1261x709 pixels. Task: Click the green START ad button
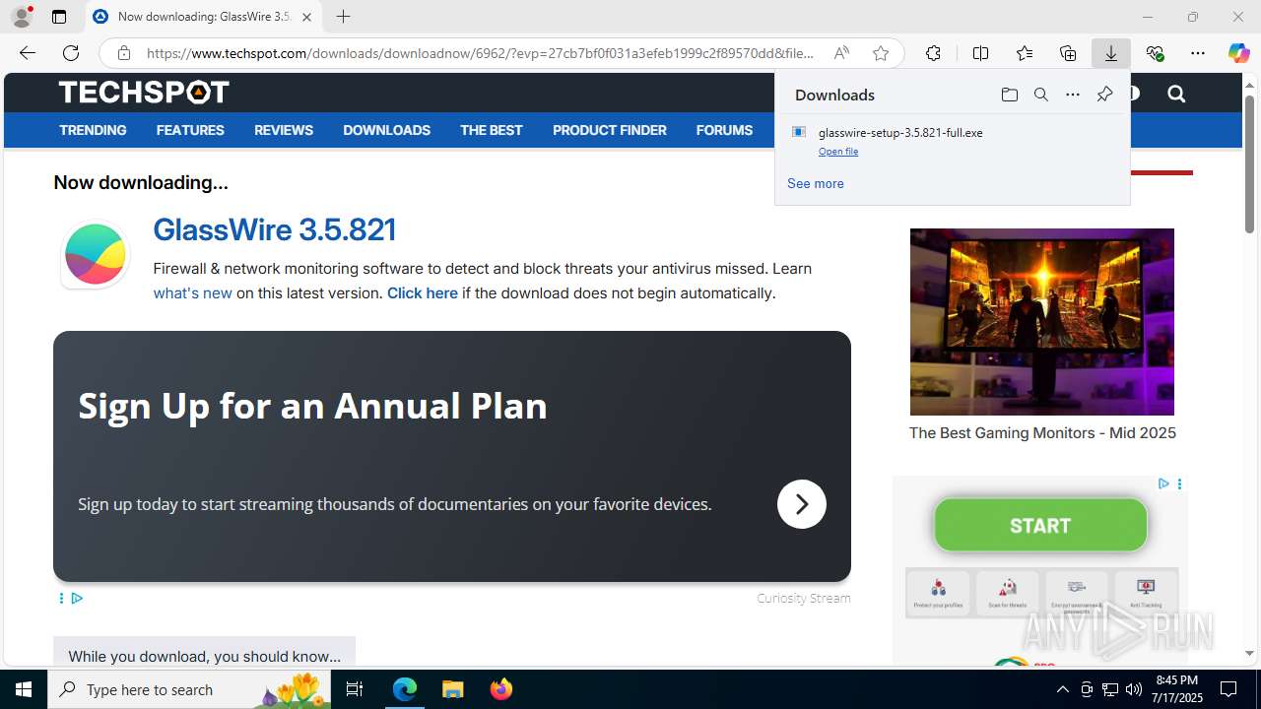(1040, 525)
